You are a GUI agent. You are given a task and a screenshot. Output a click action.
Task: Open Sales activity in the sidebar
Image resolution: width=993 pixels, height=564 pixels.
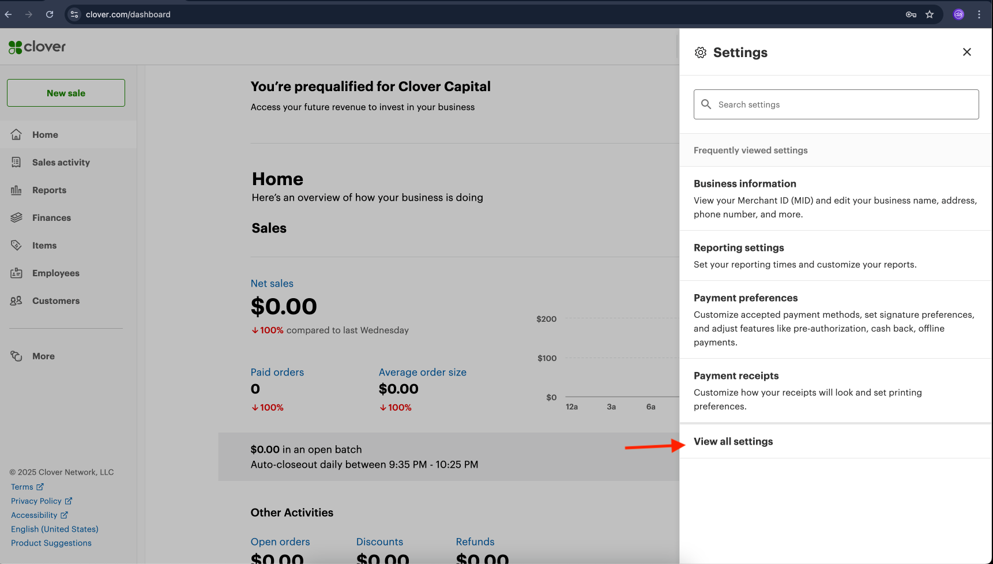[x=68, y=162]
